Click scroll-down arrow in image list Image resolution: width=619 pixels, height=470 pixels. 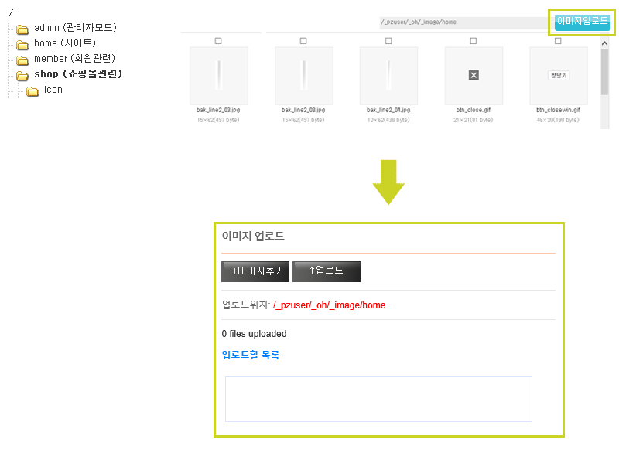pyautogui.click(x=604, y=124)
